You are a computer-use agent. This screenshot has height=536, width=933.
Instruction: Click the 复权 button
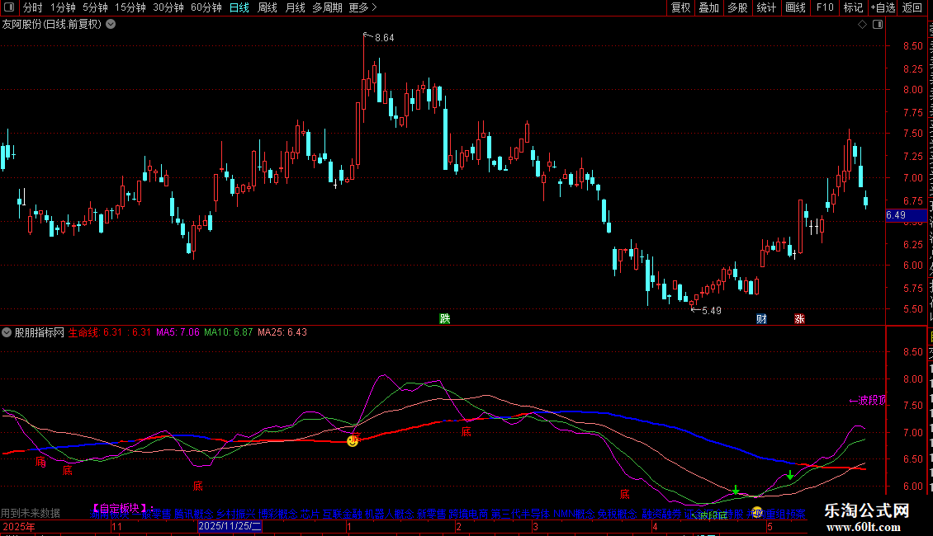coord(680,7)
